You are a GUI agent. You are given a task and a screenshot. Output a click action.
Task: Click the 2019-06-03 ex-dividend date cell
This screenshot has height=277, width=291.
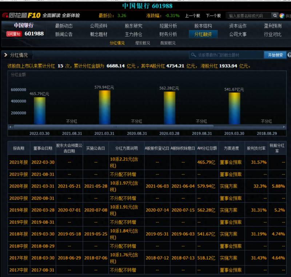(x=183, y=234)
